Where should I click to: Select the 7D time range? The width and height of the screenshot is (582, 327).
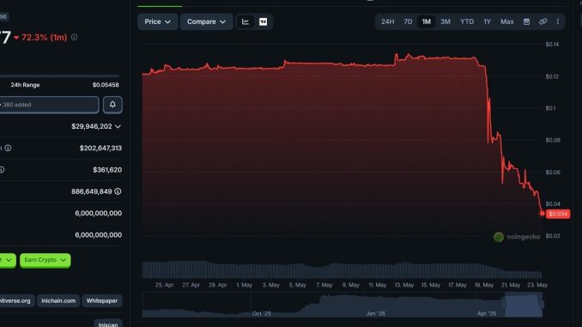(408, 21)
